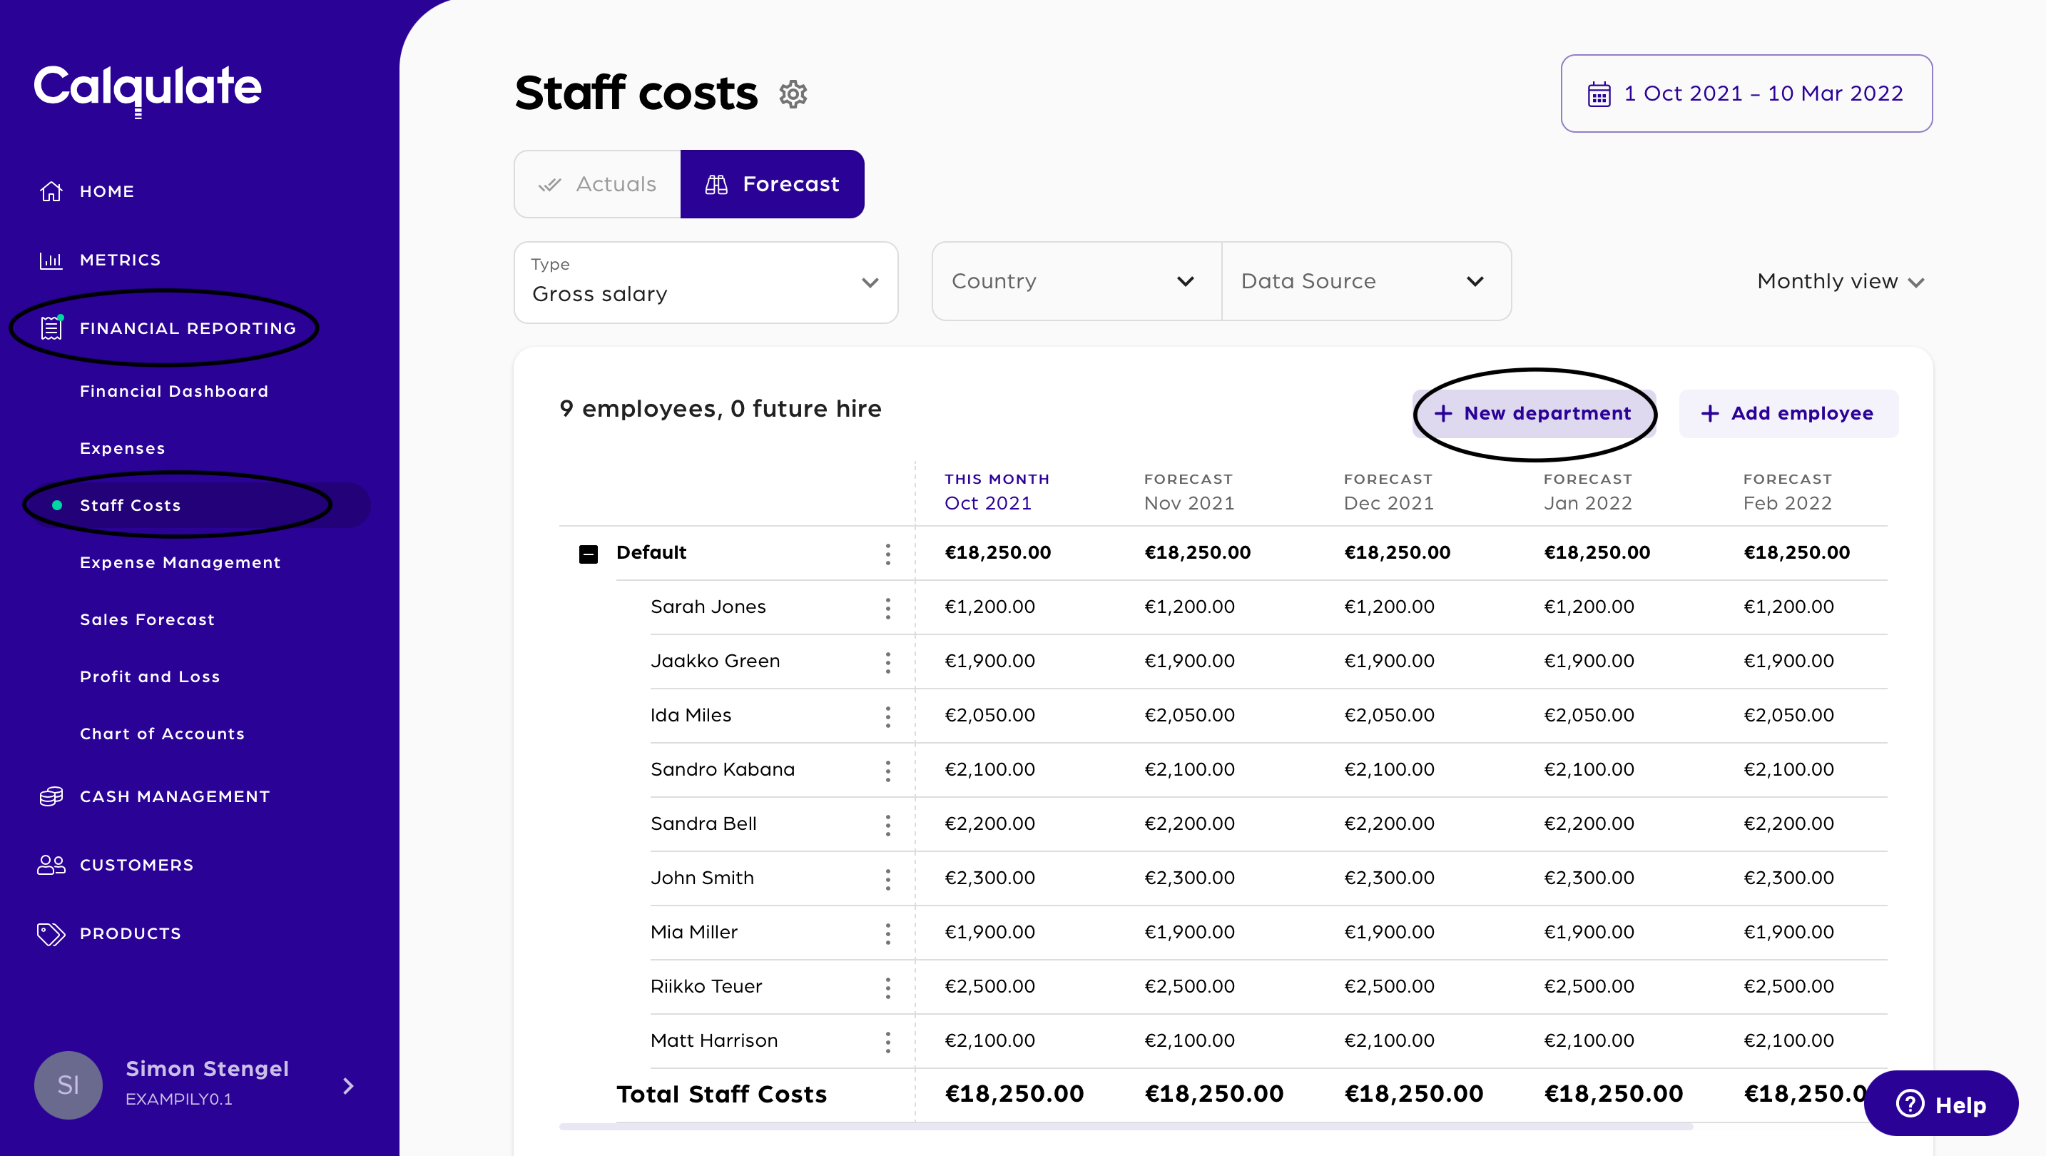The image size is (2046, 1156).
Task: Click the Home house icon
Action: 51,191
